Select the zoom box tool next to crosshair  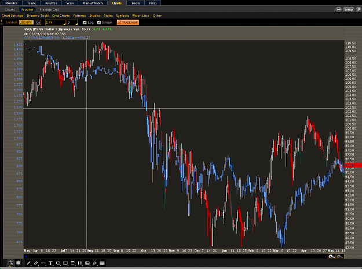(x=19, y=263)
